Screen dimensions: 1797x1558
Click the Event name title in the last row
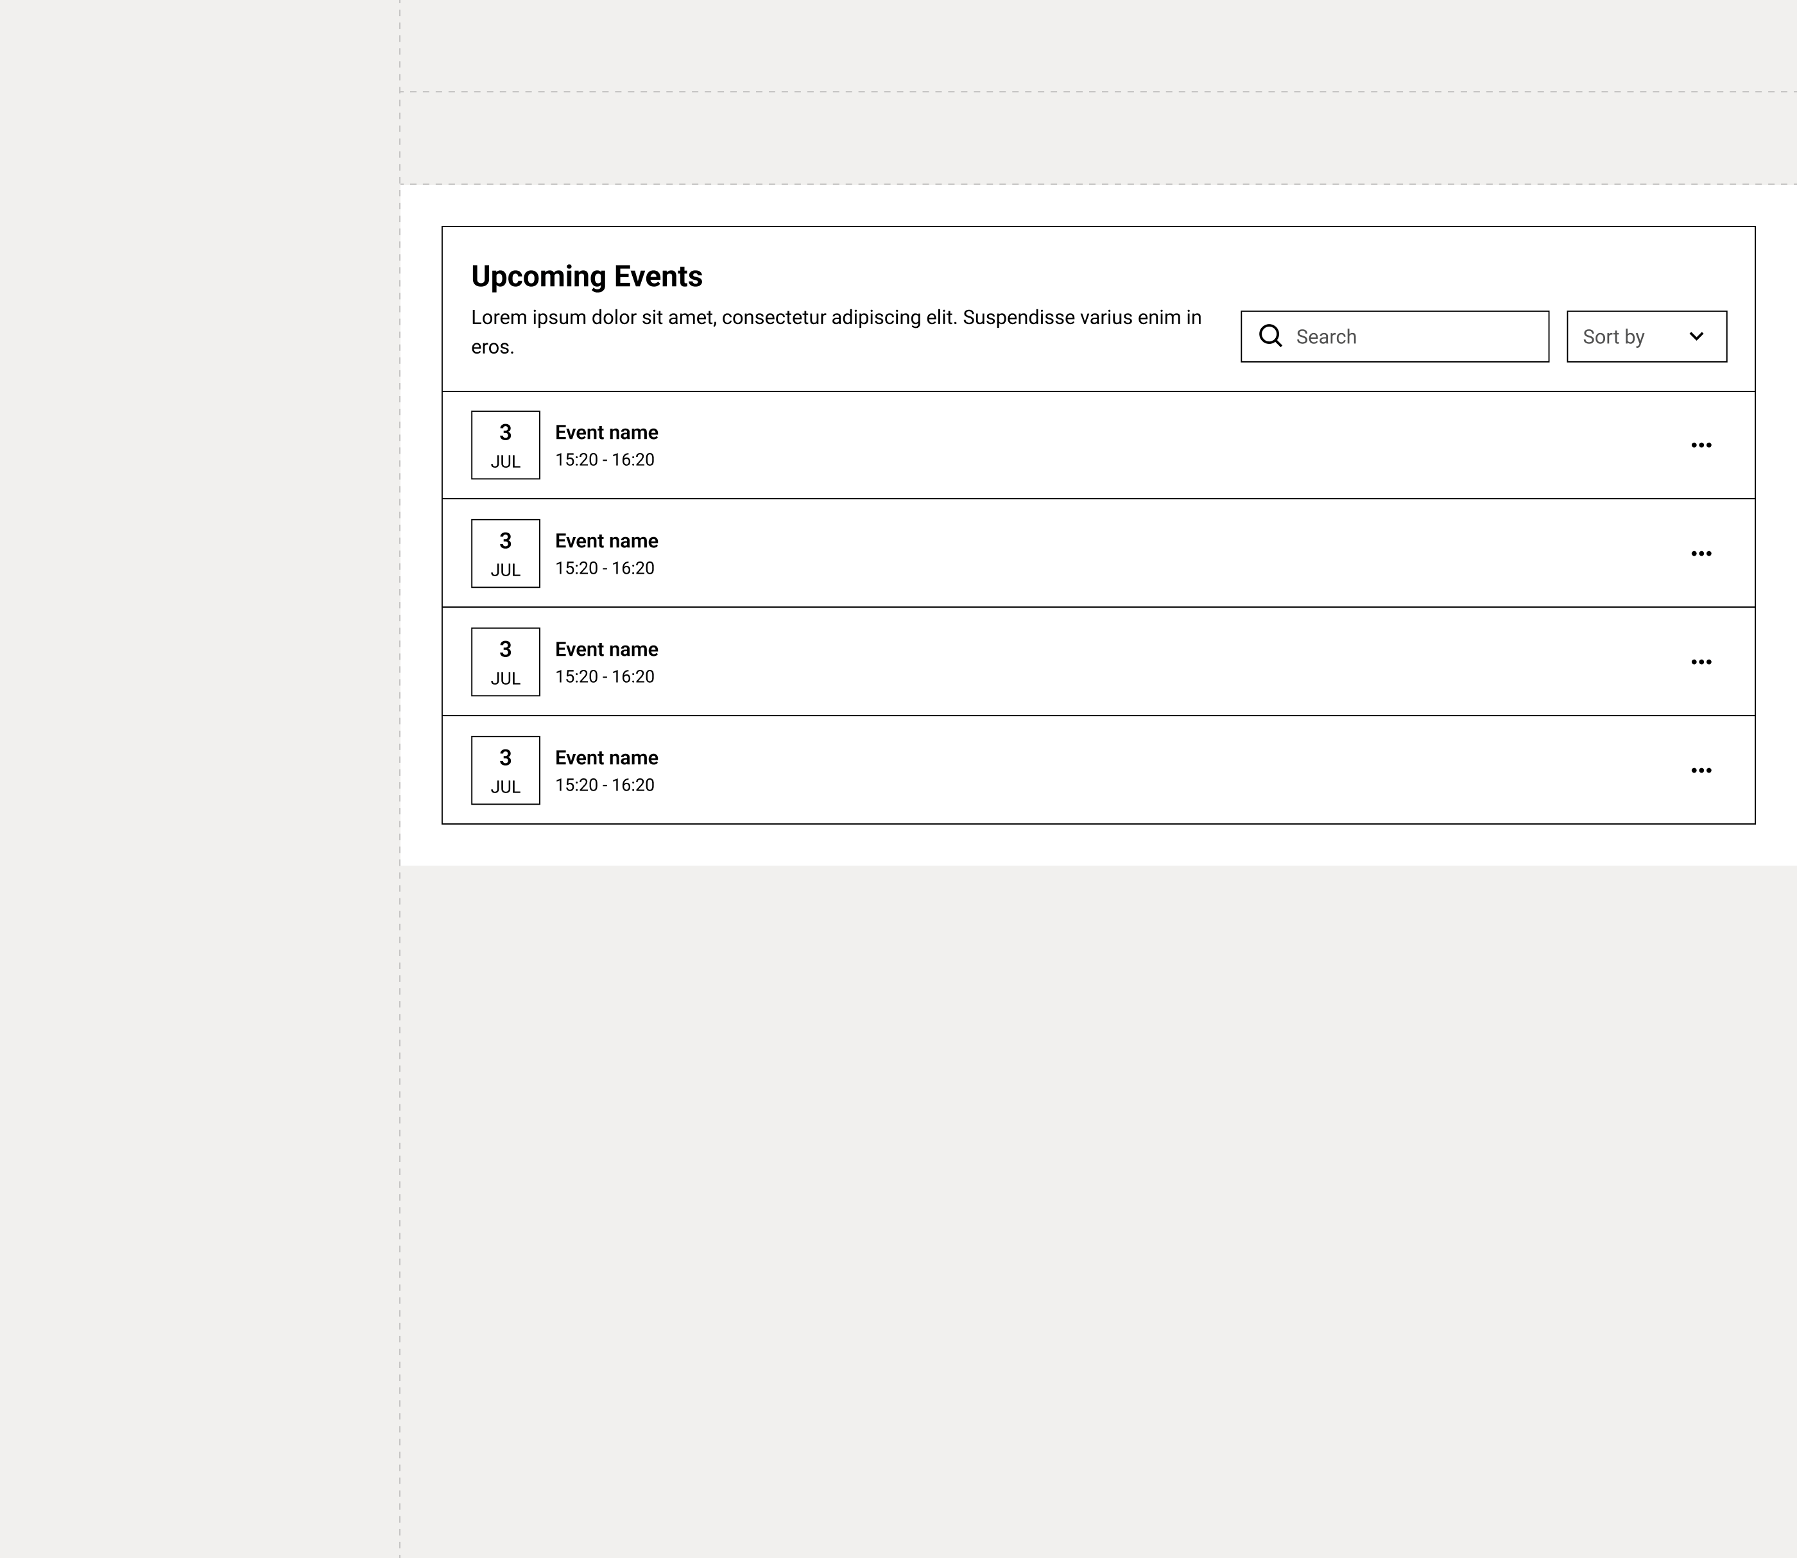pos(607,758)
